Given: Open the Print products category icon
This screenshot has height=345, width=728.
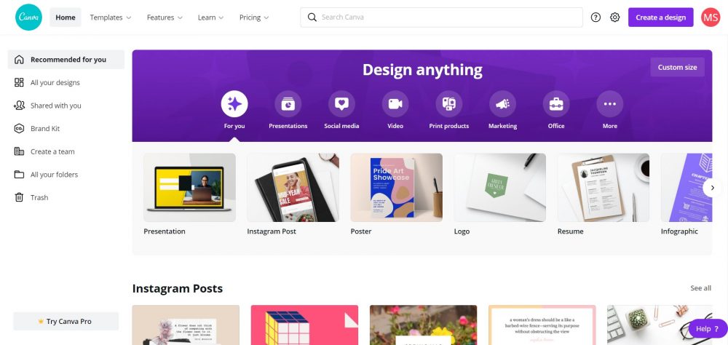Looking at the screenshot, I should (x=449, y=103).
